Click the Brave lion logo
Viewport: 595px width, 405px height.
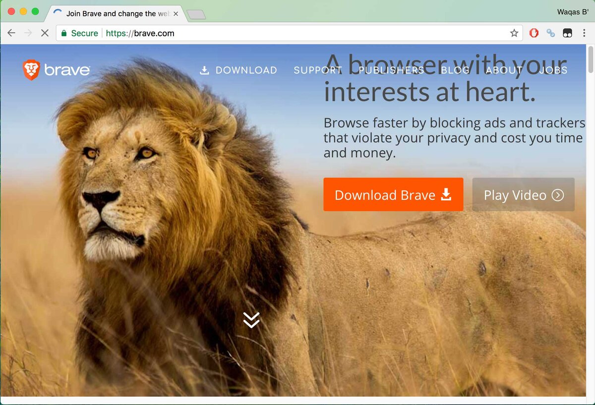(31, 70)
